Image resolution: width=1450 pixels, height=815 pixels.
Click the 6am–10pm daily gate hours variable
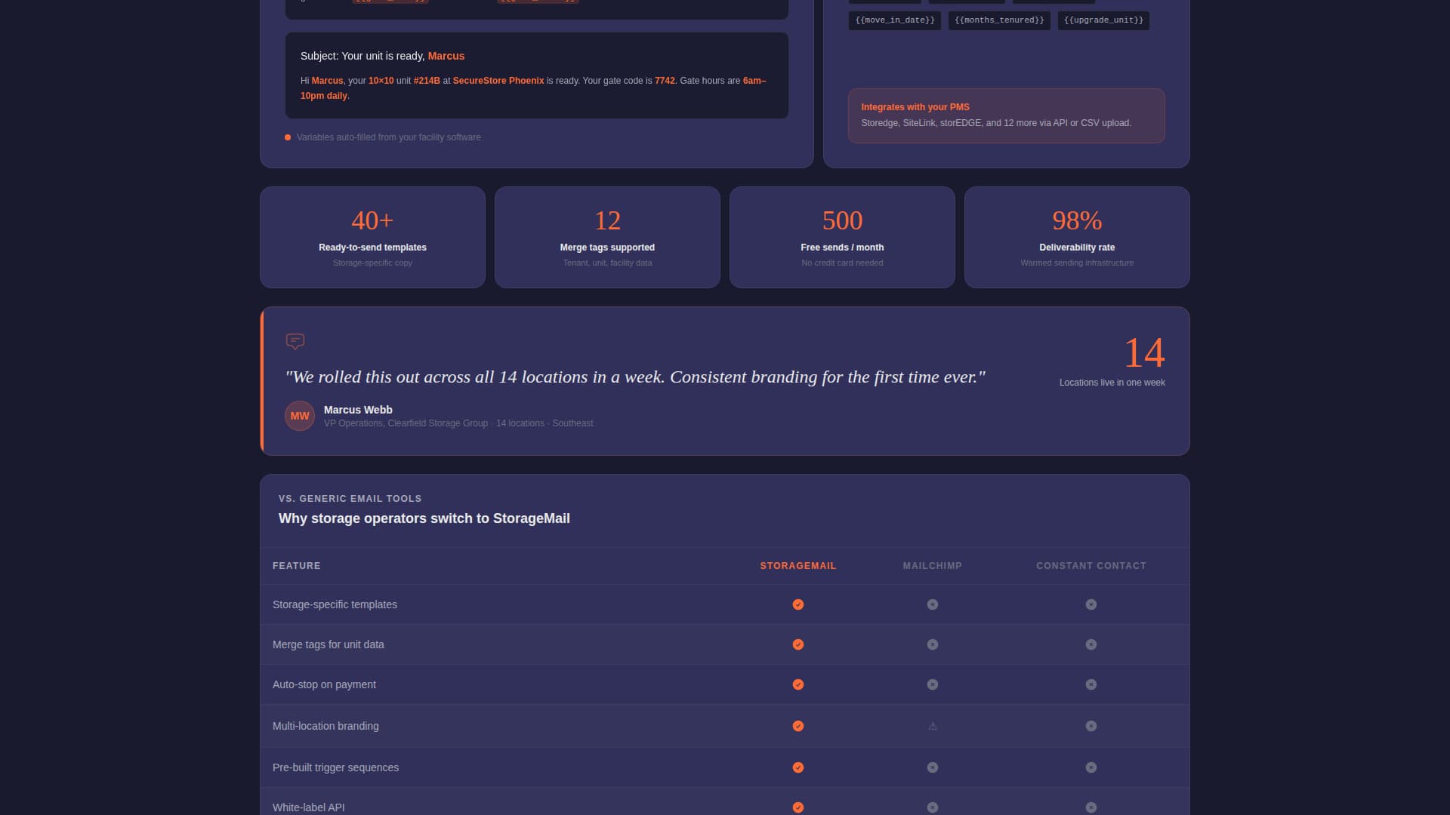(533, 88)
